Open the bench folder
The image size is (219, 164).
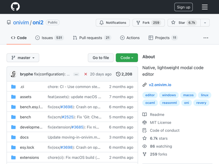click(x=25, y=117)
